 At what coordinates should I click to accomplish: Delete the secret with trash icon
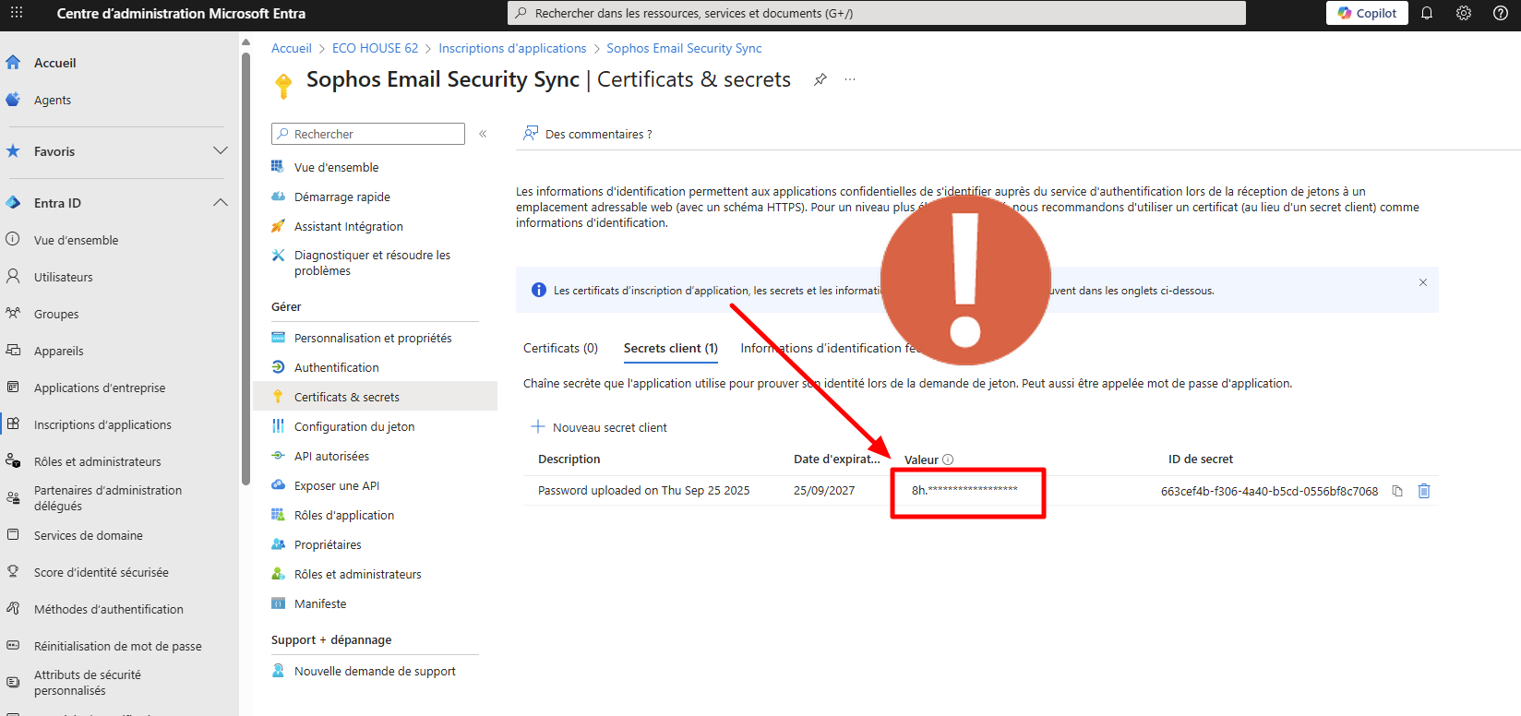(1424, 491)
